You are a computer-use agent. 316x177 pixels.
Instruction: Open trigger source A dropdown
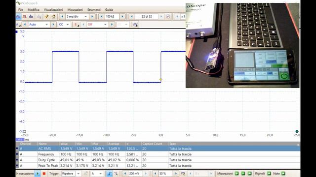(x=97, y=174)
